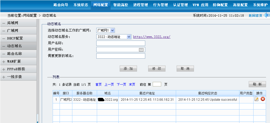Image resolution: width=270 pixels, height=123 pixels.
Task: Go to 下一页 in the list
Action: pos(121,85)
